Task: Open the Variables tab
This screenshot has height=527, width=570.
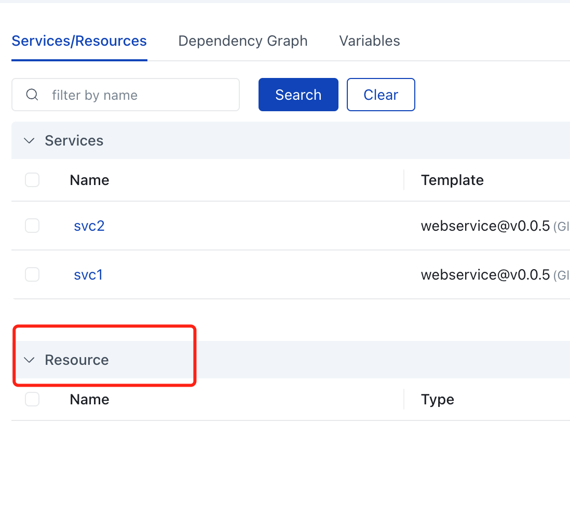Action: click(x=370, y=41)
